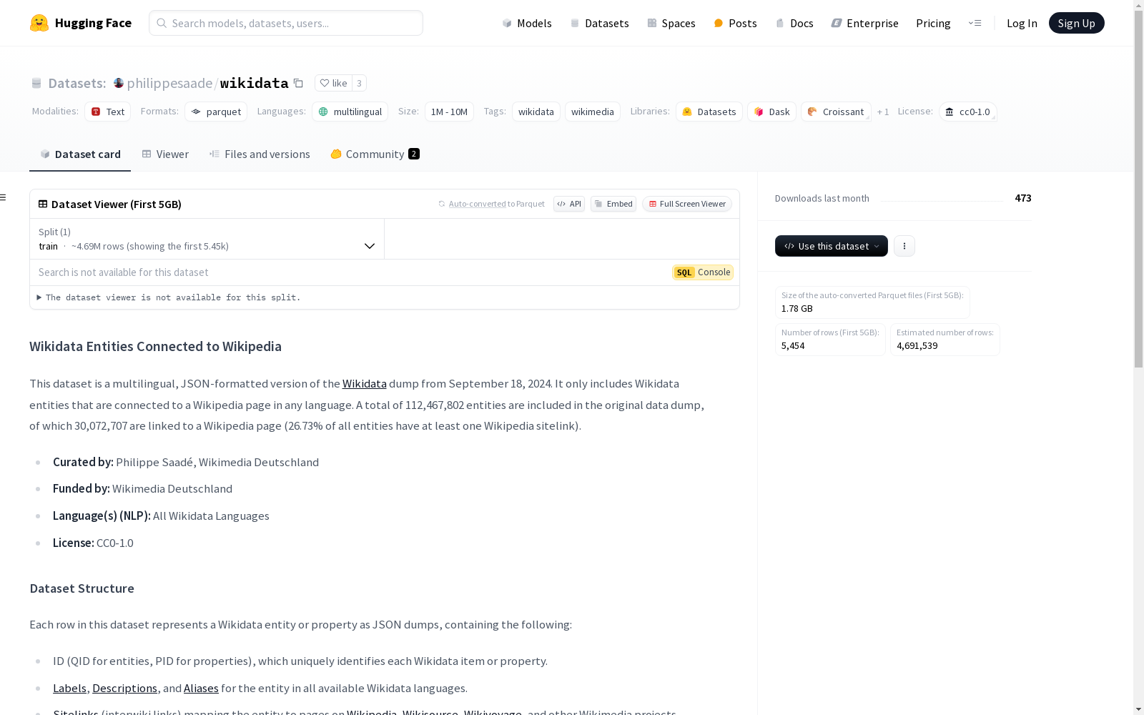Screen dimensions: 1144x715
Task: Open the three-dot more options button
Action: 904,246
